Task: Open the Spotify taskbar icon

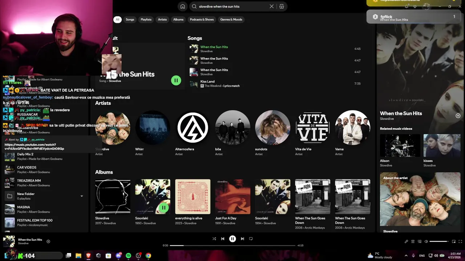Action: 128,256
